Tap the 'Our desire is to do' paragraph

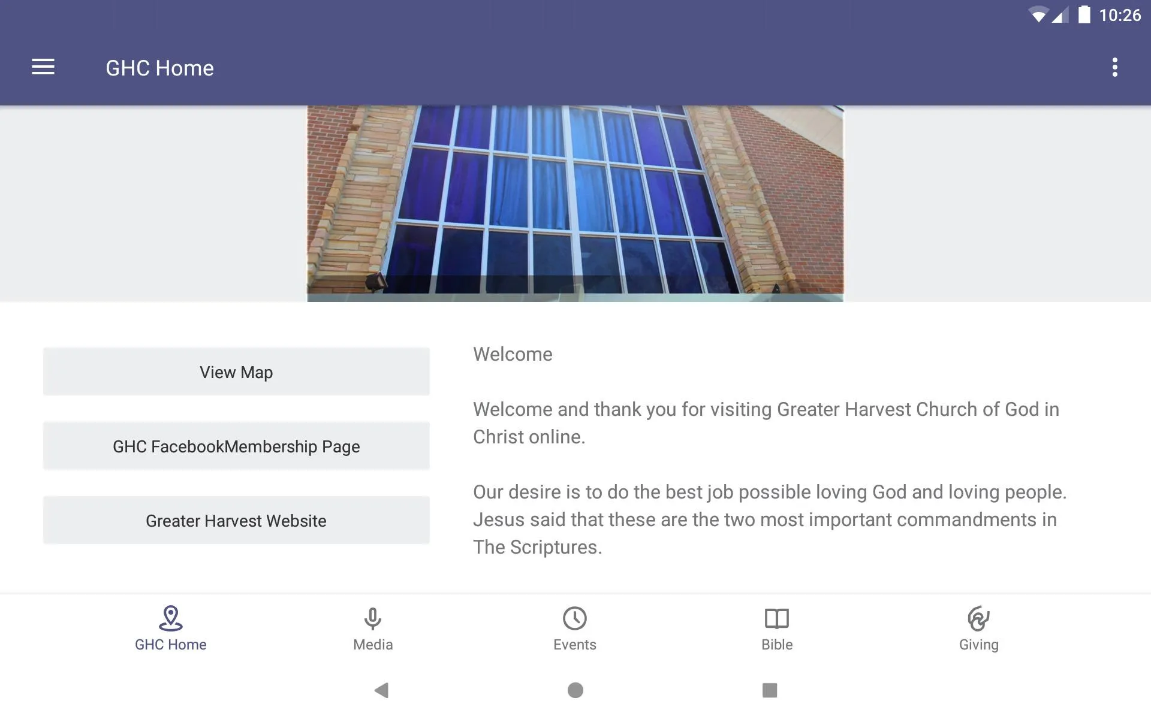[x=770, y=519]
